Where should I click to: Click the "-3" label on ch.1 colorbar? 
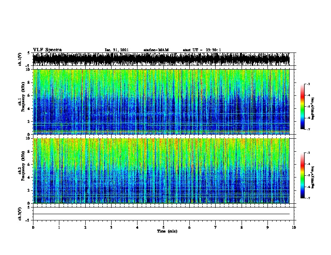[308, 84]
